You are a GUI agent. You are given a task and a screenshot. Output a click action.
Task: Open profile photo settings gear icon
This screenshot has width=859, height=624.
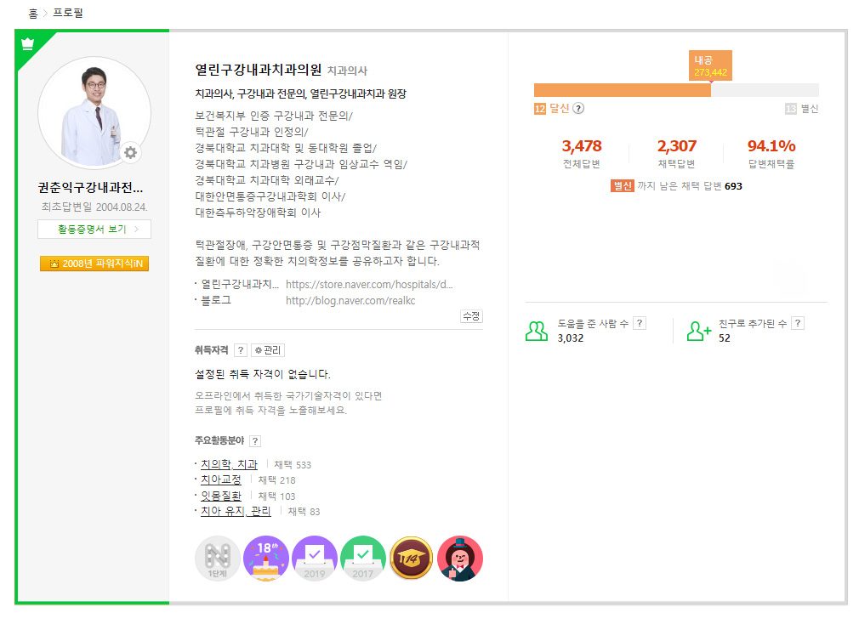(130, 153)
